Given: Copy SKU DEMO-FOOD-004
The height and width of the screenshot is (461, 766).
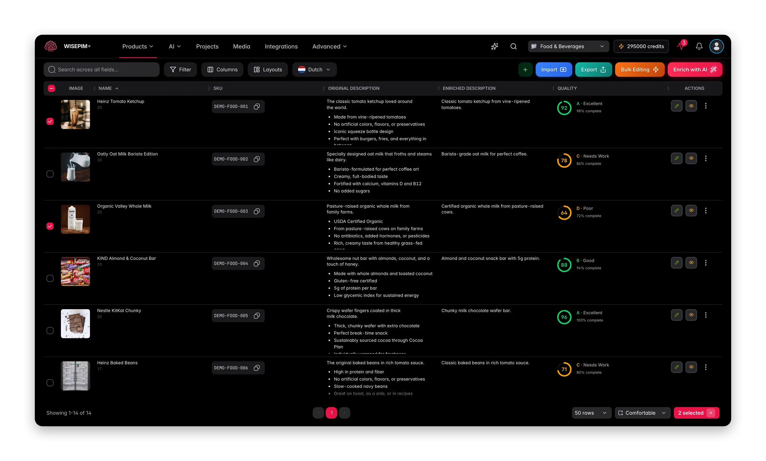Looking at the screenshot, I should click(x=257, y=264).
